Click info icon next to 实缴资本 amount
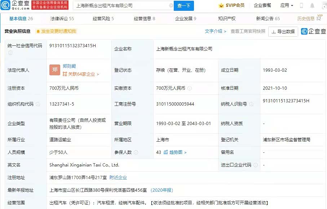327x209 pixels. pyautogui.click(x=190, y=88)
